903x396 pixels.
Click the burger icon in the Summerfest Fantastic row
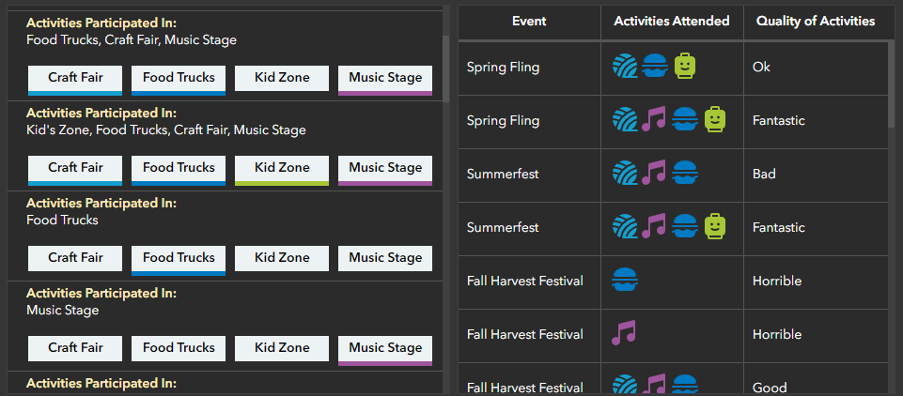(x=685, y=227)
